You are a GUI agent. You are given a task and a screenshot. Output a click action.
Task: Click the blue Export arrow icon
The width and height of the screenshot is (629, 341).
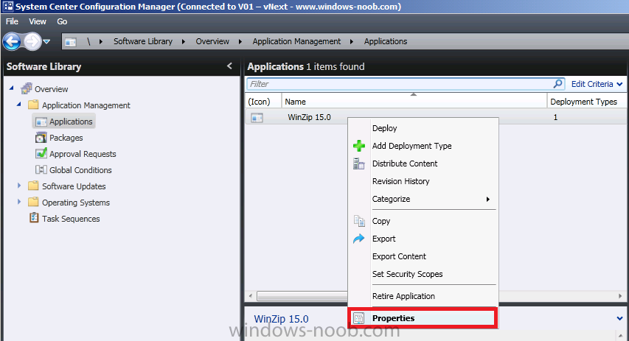pyautogui.click(x=358, y=239)
